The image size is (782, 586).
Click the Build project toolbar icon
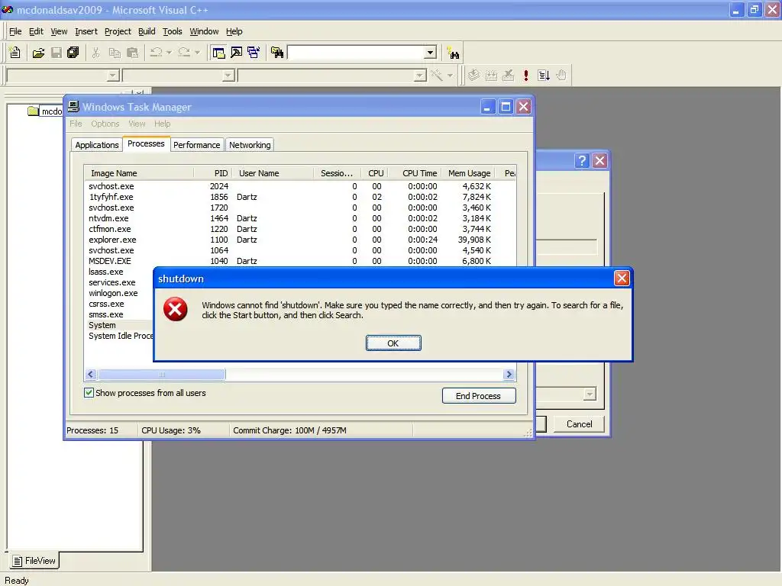pos(491,76)
